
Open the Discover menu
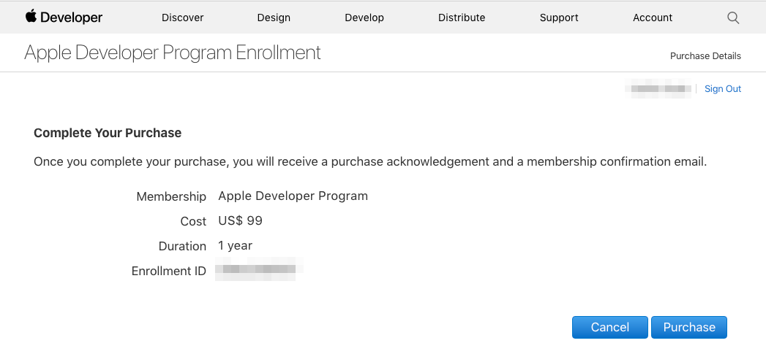pos(183,18)
